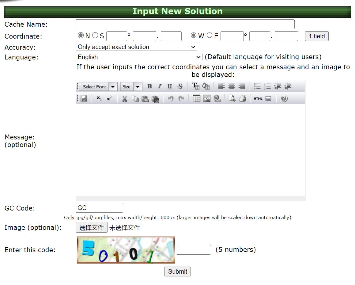Image resolution: width=355 pixels, height=285 pixels.
Task: Click the insert image icon
Action: pyautogui.click(x=207, y=99)
